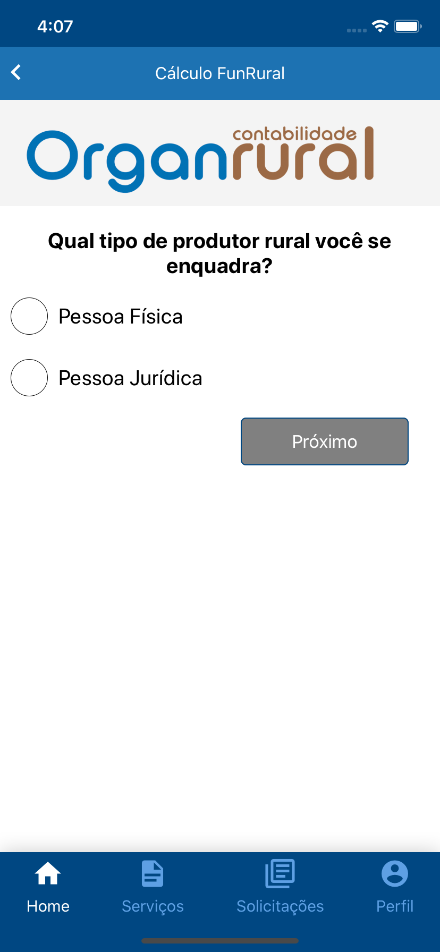440x952 pixels.
Task: Tap the Home house icon
Action: 48,873
